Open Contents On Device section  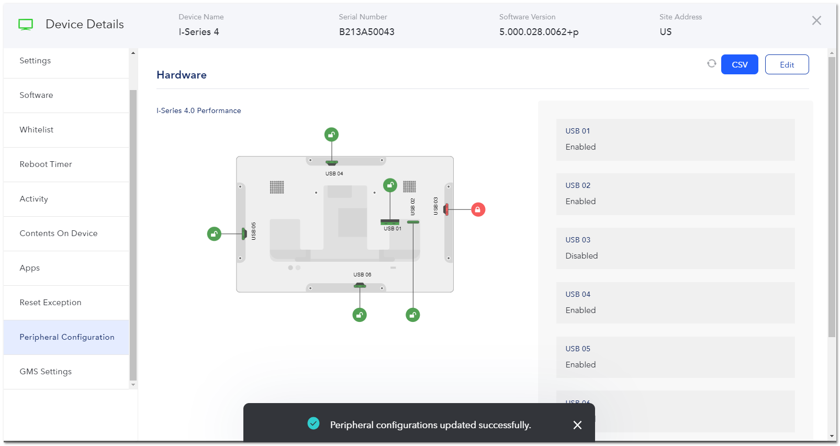pyautogui.click(x=66, y=233)
